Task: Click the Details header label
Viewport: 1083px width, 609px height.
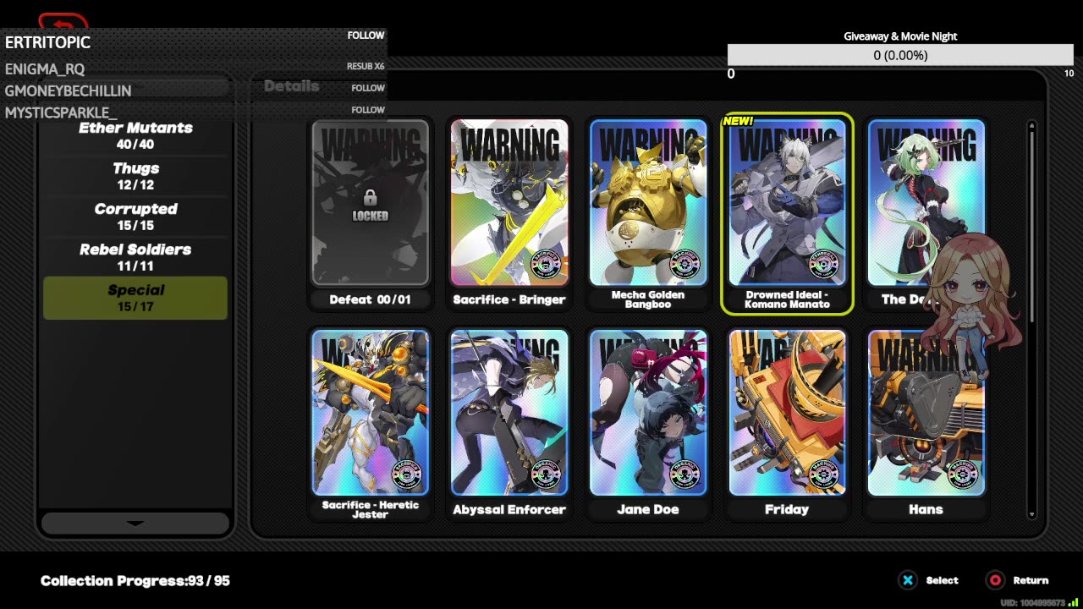Action: point(291,86)
